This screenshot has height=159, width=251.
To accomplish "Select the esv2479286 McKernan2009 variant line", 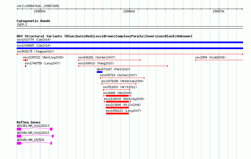I will click(x=119, y=84).
